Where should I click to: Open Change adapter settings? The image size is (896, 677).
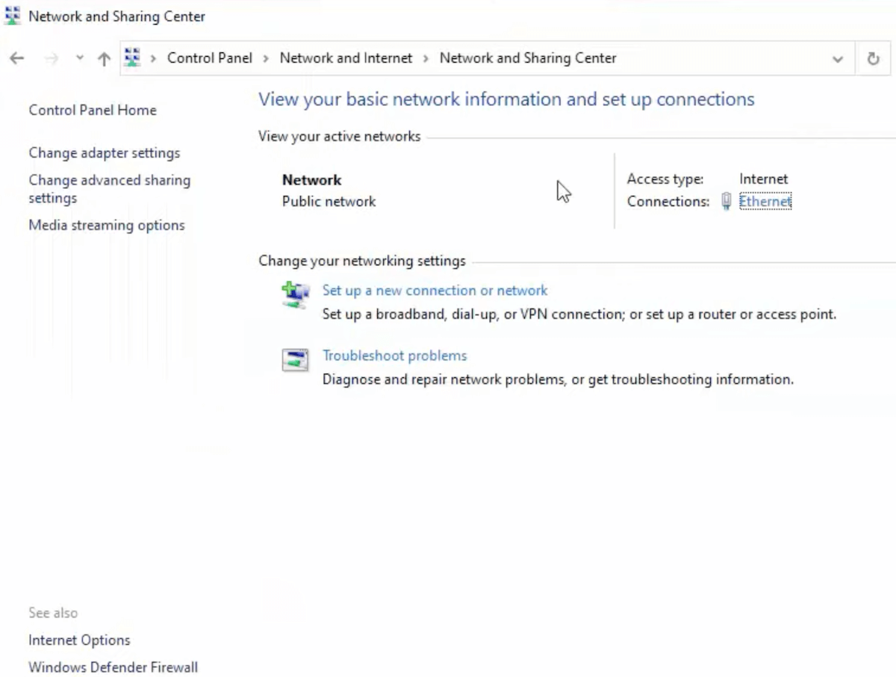click(x=104, y=152)
